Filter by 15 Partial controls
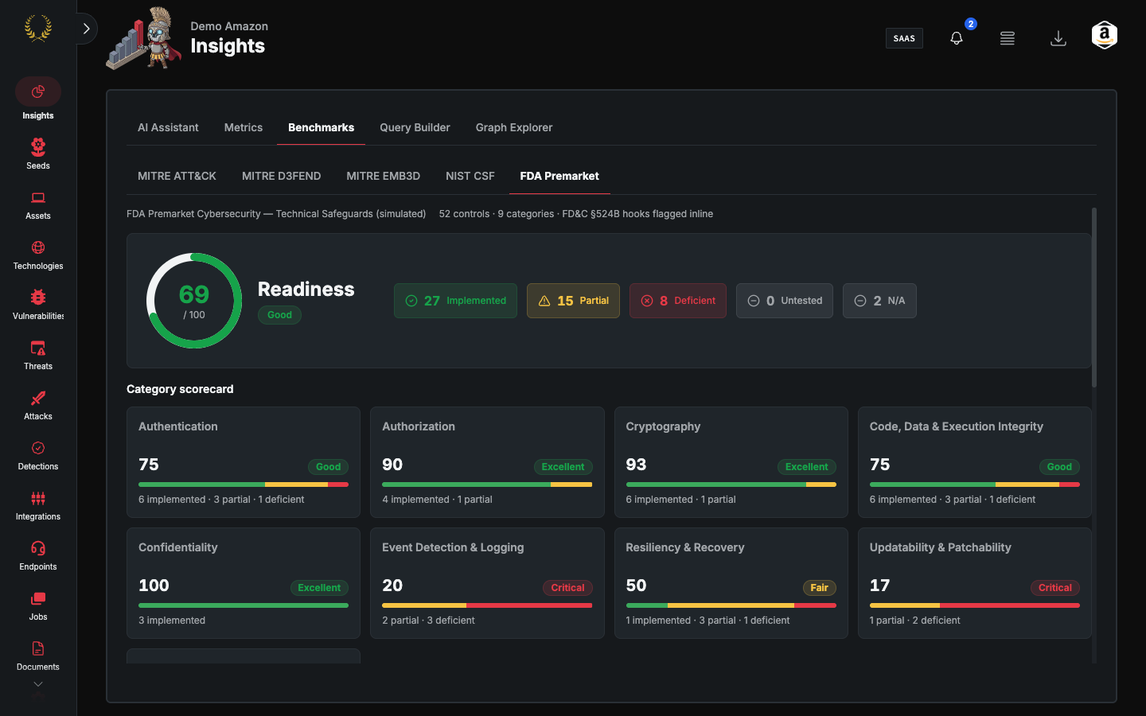This screenshot has width=1146, height=716. 573,301
